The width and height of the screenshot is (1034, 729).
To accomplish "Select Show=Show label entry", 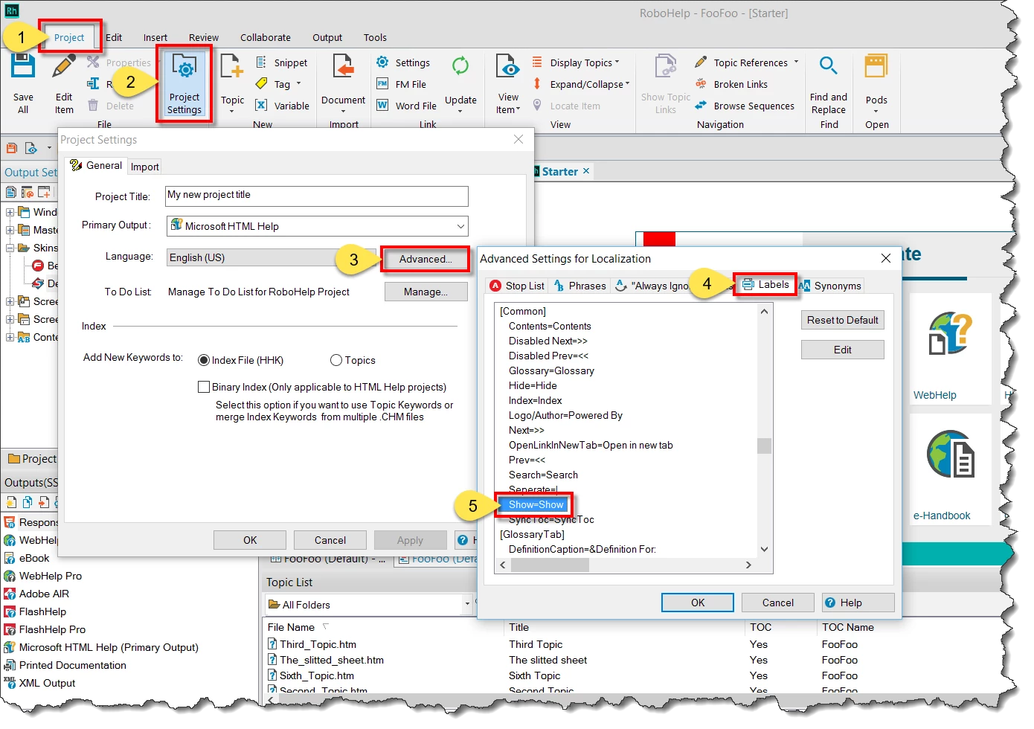I will click(x=536, y=504).
